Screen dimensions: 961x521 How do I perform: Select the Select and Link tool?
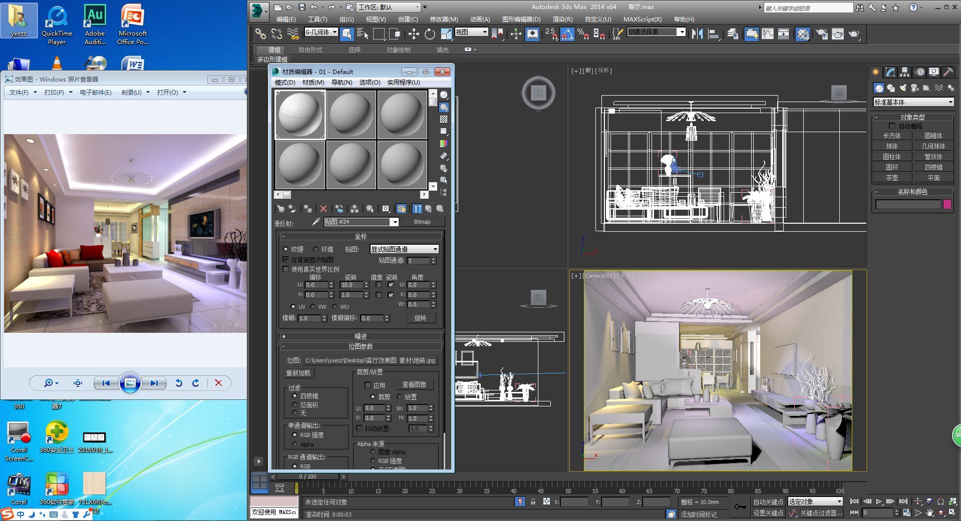tap(260, 34)
